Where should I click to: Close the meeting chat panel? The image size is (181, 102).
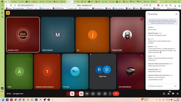[176, 14]
